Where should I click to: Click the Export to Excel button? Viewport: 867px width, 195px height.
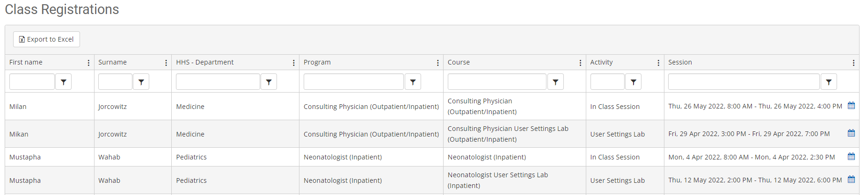(x=46, y=39)
